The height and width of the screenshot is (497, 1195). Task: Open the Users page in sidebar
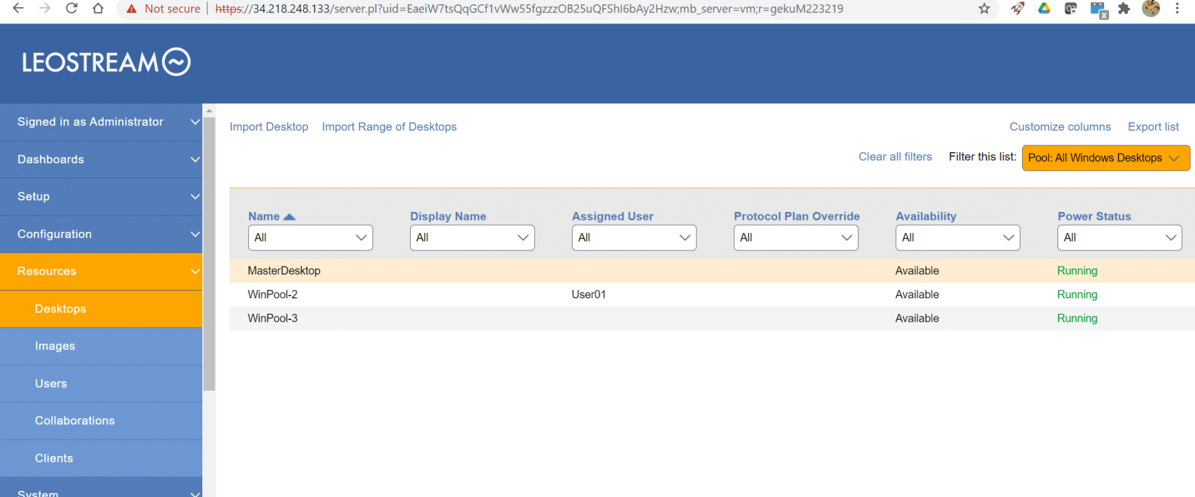pyautogui.click(x=101, y=383)
